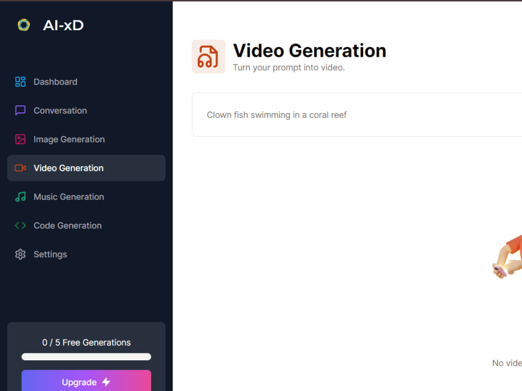Click the 3D character illustration
The height and width of the screenshot is (391, 522).
507,256
